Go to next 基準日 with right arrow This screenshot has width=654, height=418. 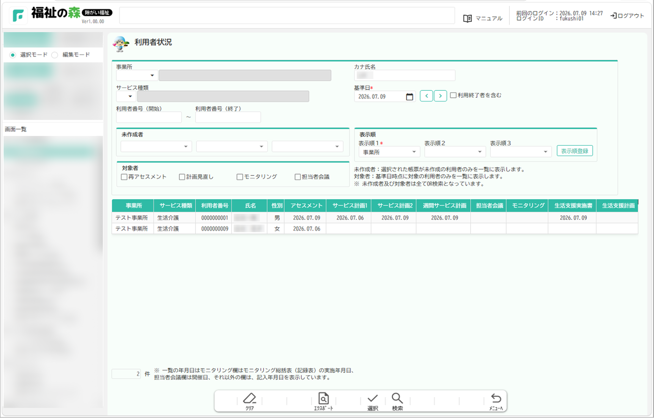pos(440,96)
